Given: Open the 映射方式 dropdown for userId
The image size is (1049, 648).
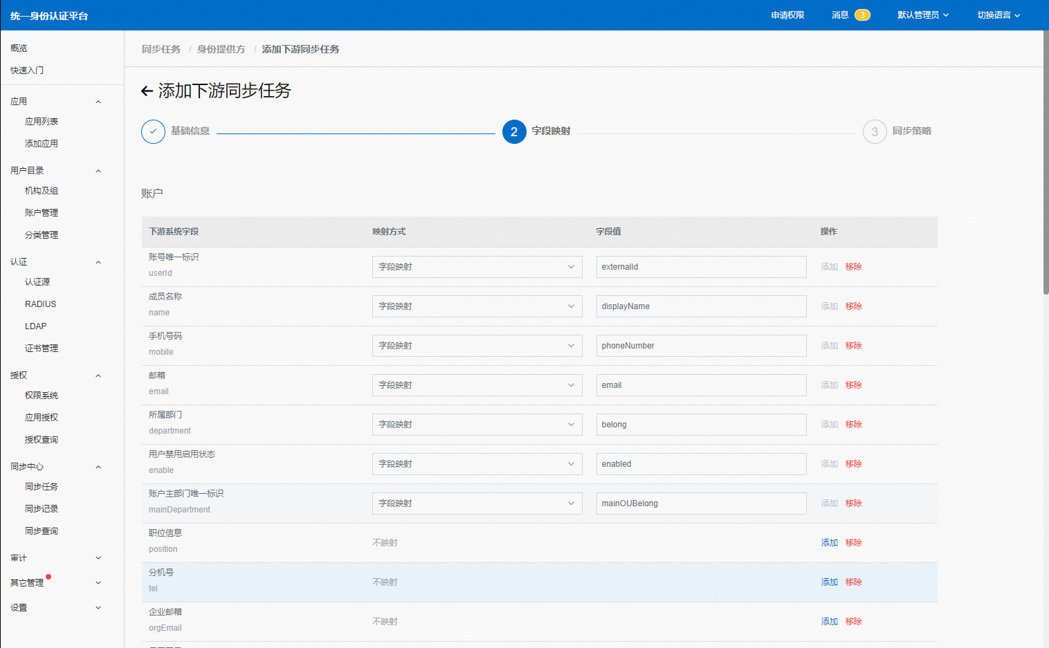Looking at the screenshot, I should coord(477,267).
